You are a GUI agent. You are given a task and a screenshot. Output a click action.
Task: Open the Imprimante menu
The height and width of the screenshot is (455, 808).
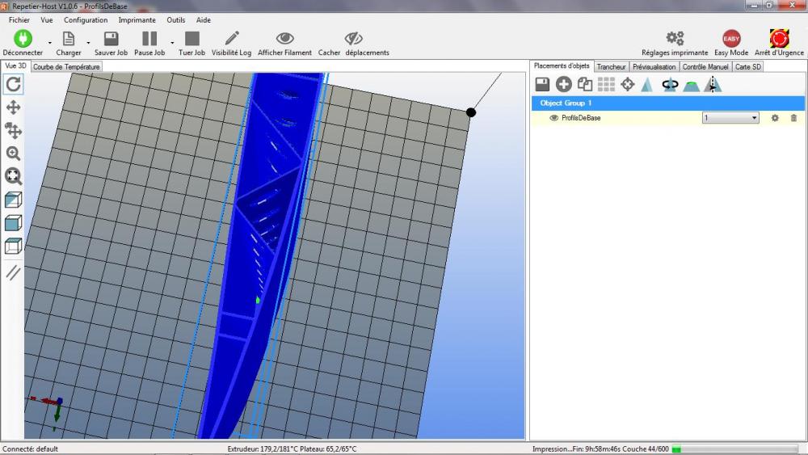(x=137, y=20)
